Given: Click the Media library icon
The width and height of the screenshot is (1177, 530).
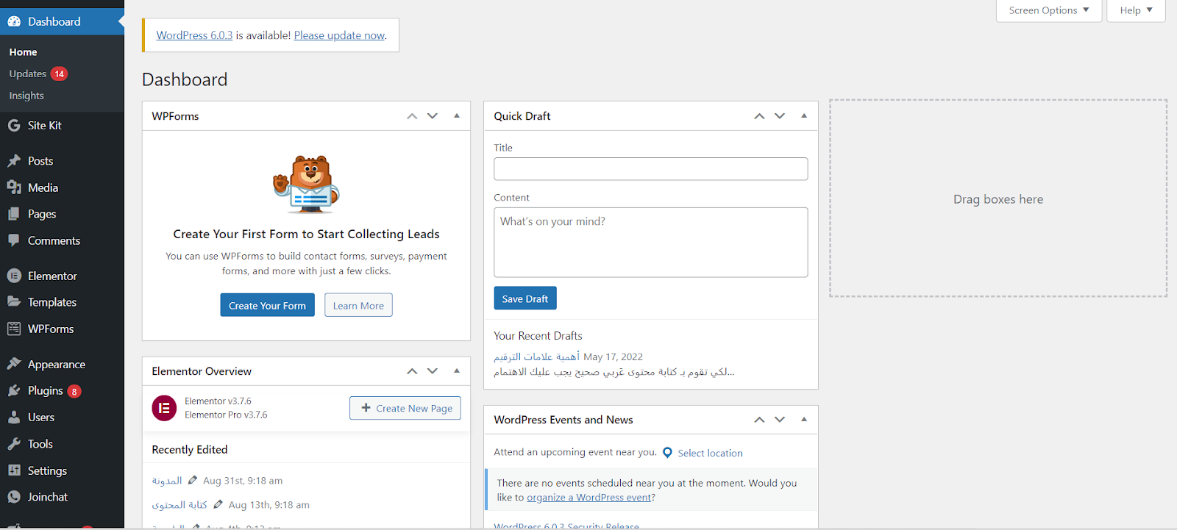Looking at the screenshot, I should [x=14, y=187].
